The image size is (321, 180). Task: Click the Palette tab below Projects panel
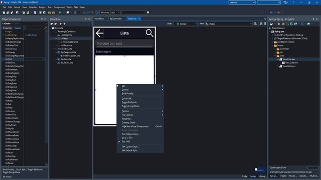pos(283,176)
